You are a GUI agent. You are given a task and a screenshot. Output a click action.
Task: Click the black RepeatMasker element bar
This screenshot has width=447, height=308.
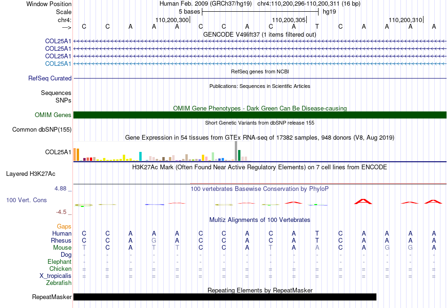(x=225, y=297)
